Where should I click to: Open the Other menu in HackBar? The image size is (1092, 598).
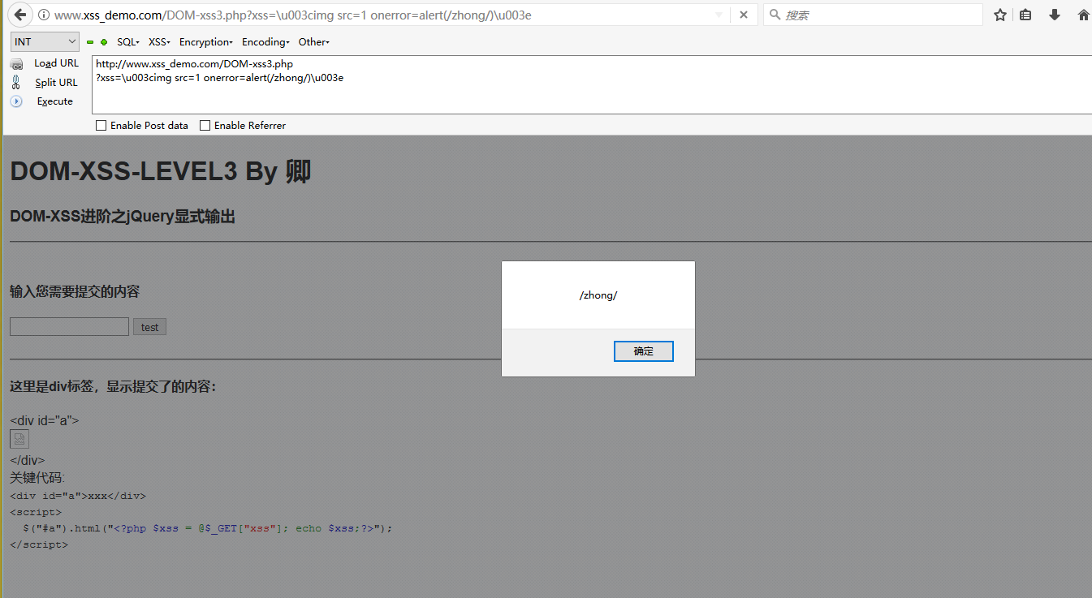pos(313,42)
